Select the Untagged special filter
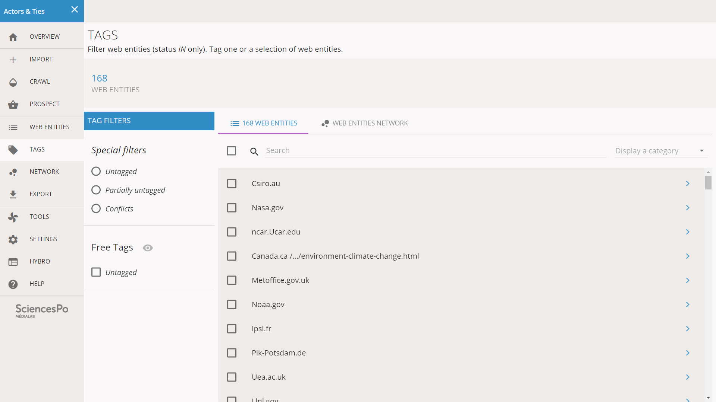This screenshot has height=402, width=716. (x=96, y=171)
